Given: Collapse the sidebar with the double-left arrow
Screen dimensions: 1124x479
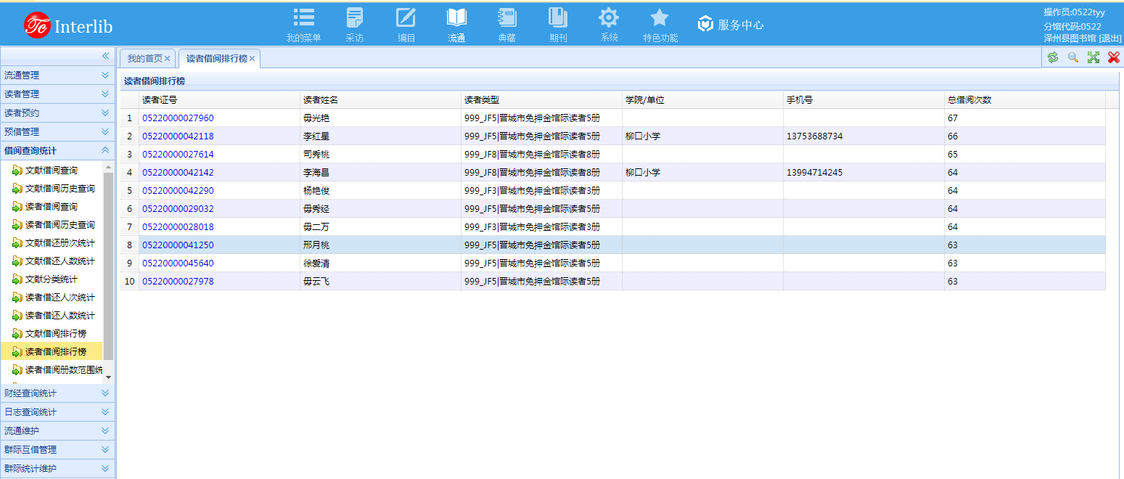Looking at the screenshot, I should click(x=104, y=56).
